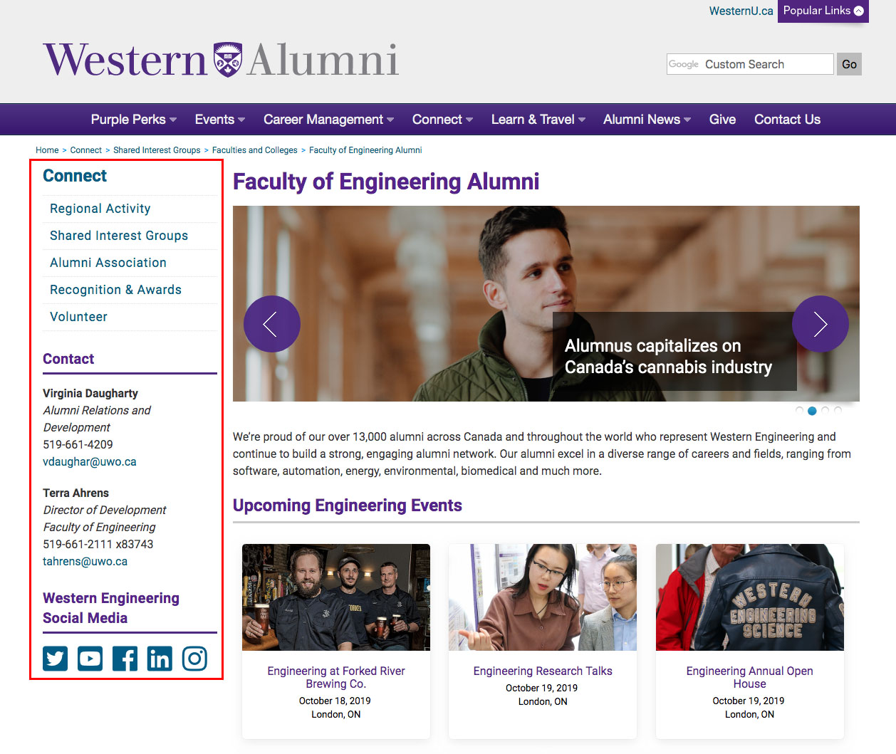Viewport: 896px width, 754px height.
Task: Focus the Google Custom Search field
Action: point(750,64)
